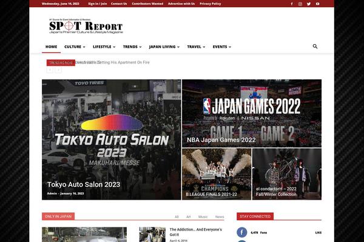Click the Facebook circle icon under Stay Connected
This screenshot has width=364, height=242.
point(241,232)
